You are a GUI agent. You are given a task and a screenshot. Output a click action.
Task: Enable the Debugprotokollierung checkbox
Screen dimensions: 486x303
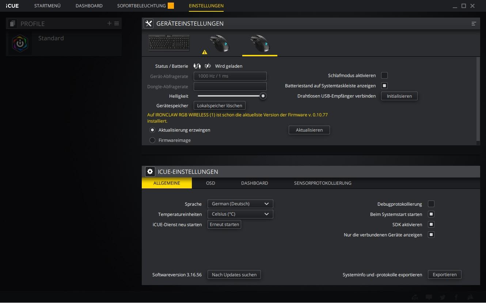431,204
